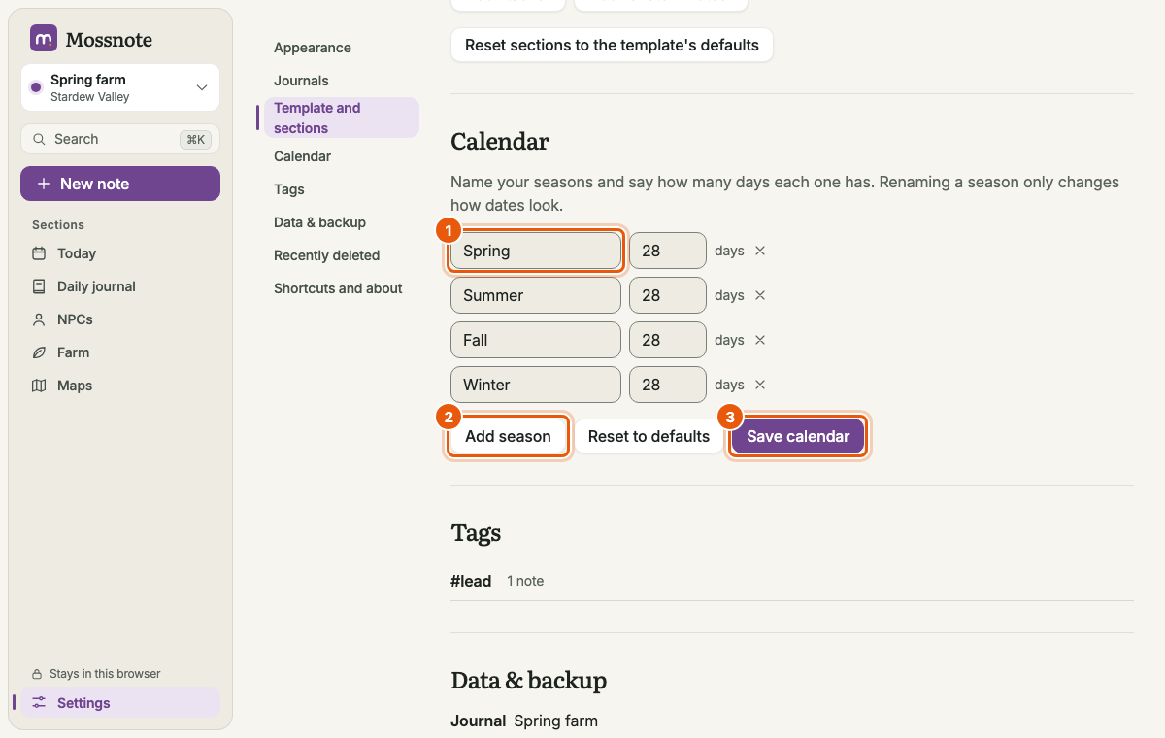The image size is (1165, 738).
Task: Click the NPCs person icon
Action: (39, 319)
